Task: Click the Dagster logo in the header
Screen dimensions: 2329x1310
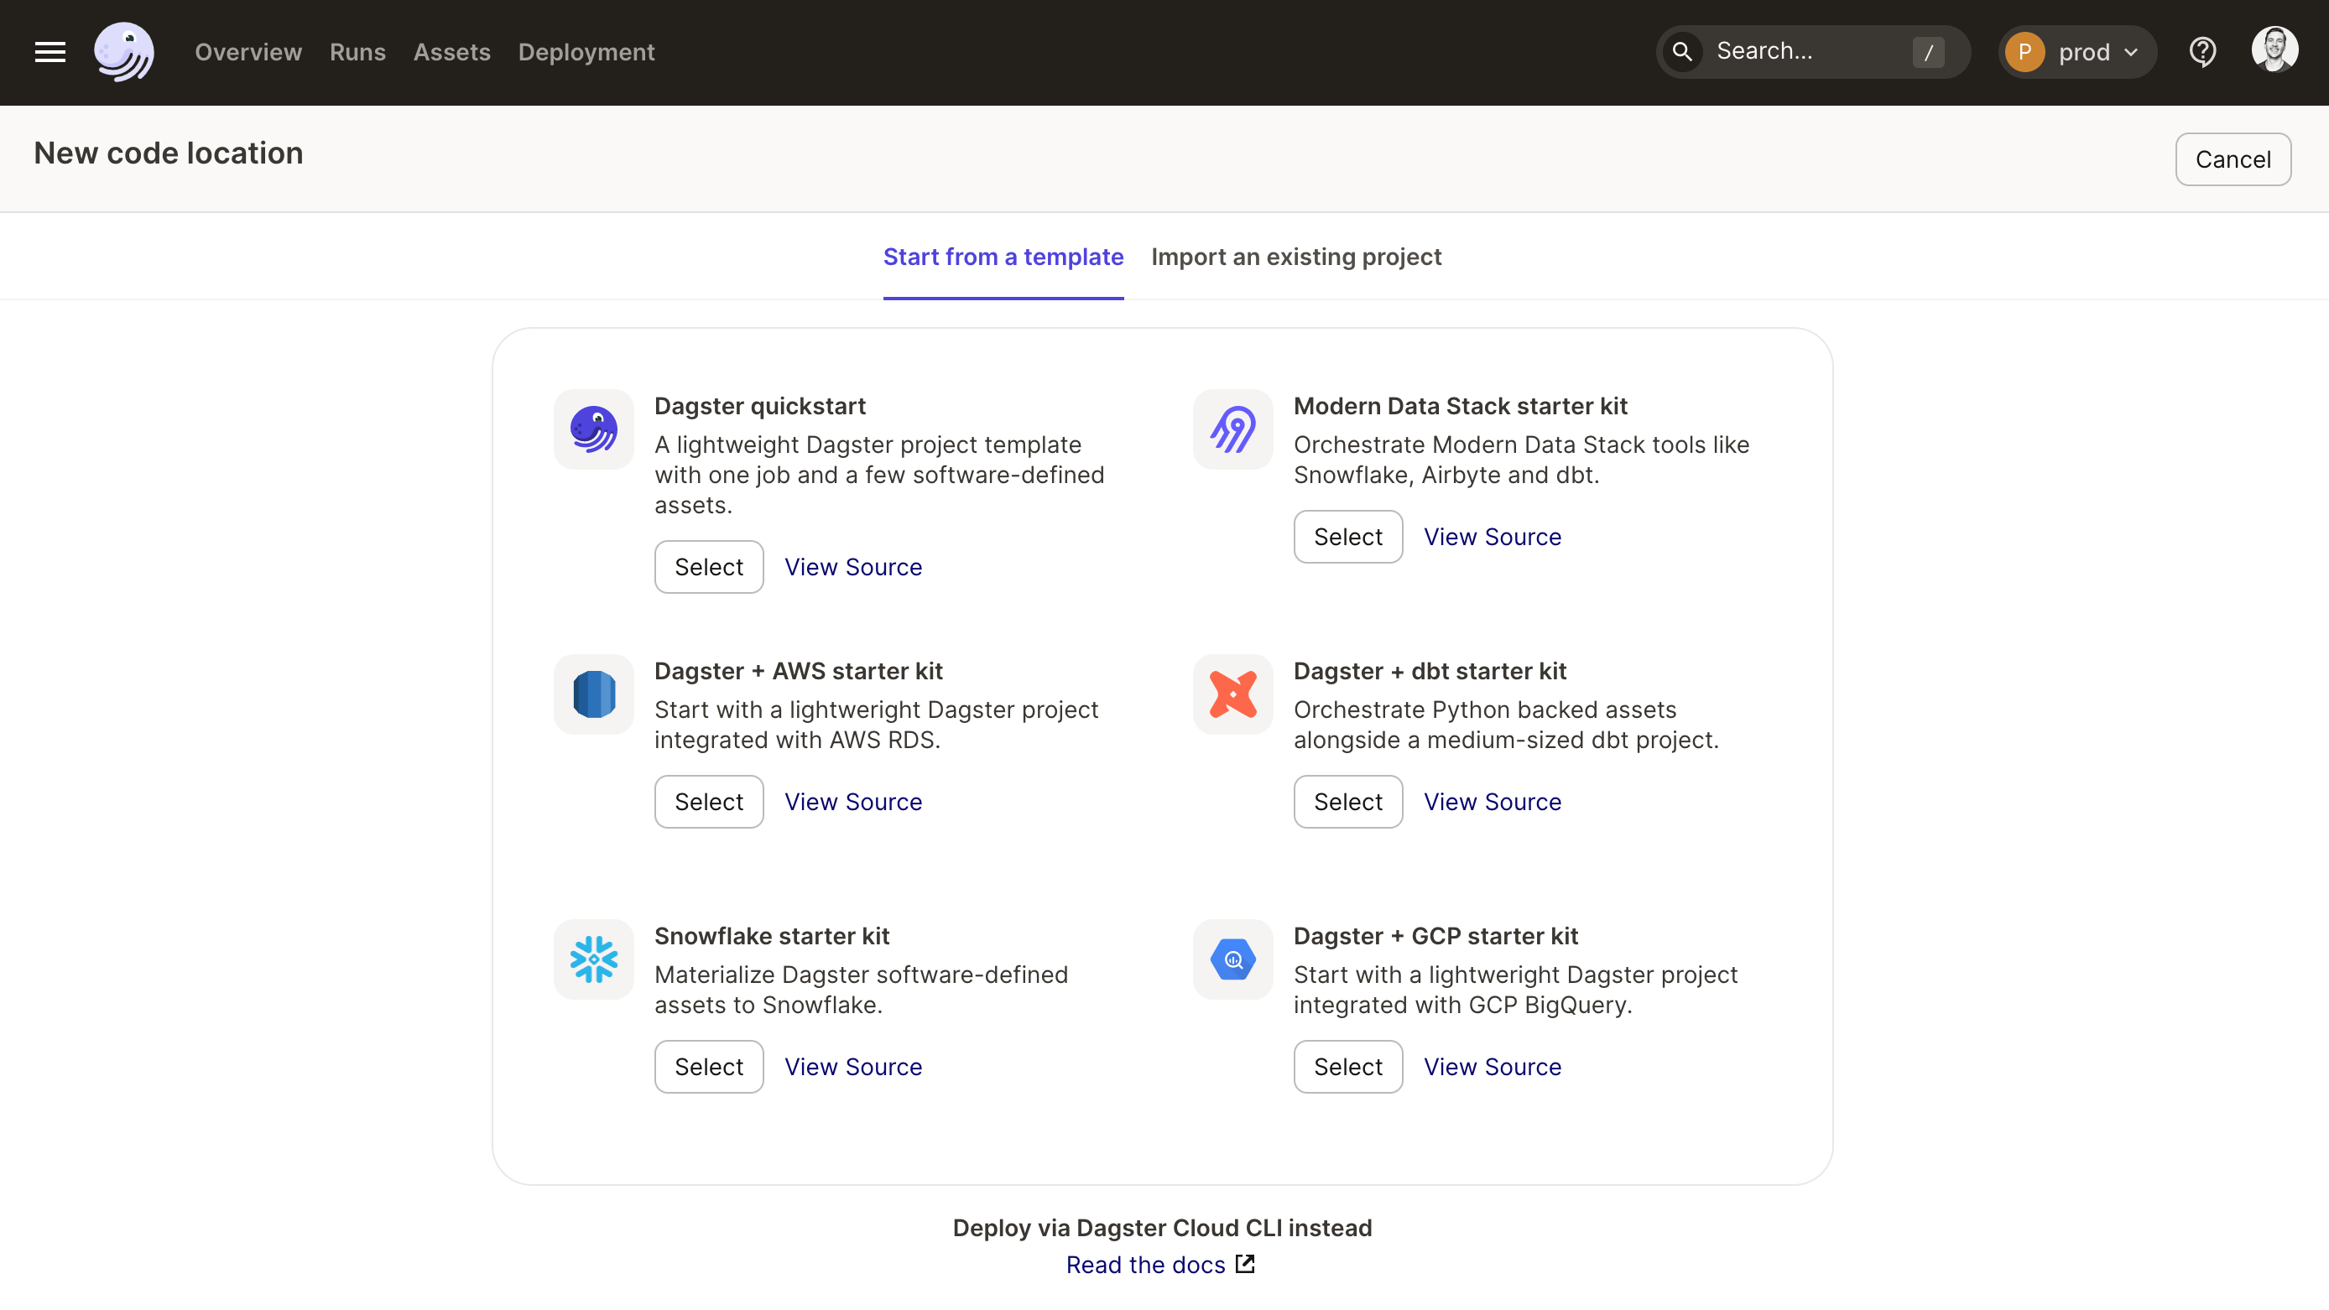Action: (124, 53)
